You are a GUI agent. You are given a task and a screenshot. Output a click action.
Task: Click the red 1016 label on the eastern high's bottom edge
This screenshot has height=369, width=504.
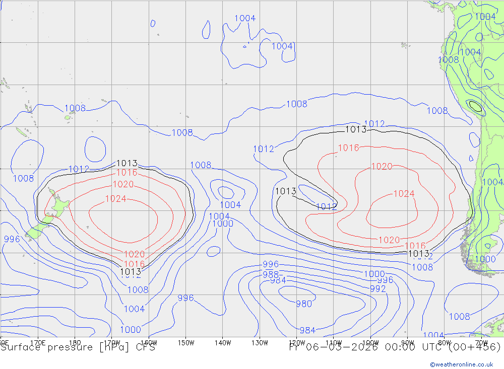(415, 246)
